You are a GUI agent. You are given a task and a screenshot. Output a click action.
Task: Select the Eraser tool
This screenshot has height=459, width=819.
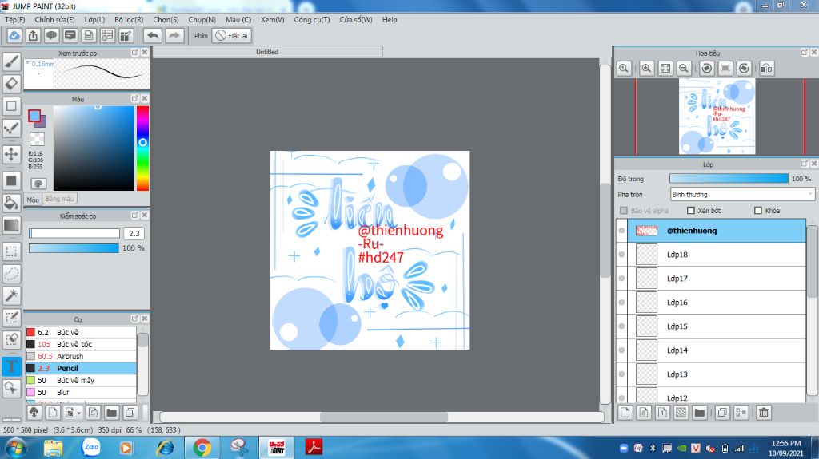click(x=11, y=84)
